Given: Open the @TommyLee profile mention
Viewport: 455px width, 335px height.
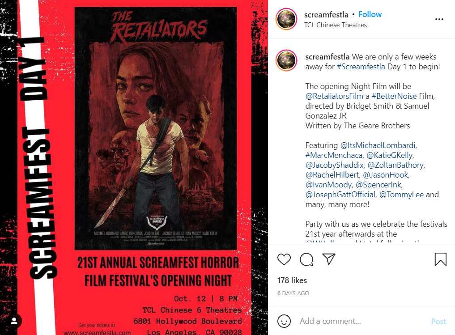Looking at the screenshot, I should pos(401,195).
